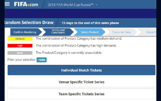Click the FIFA.com logo
This screenshot has height=101, width=161.
tap(26, 4)
